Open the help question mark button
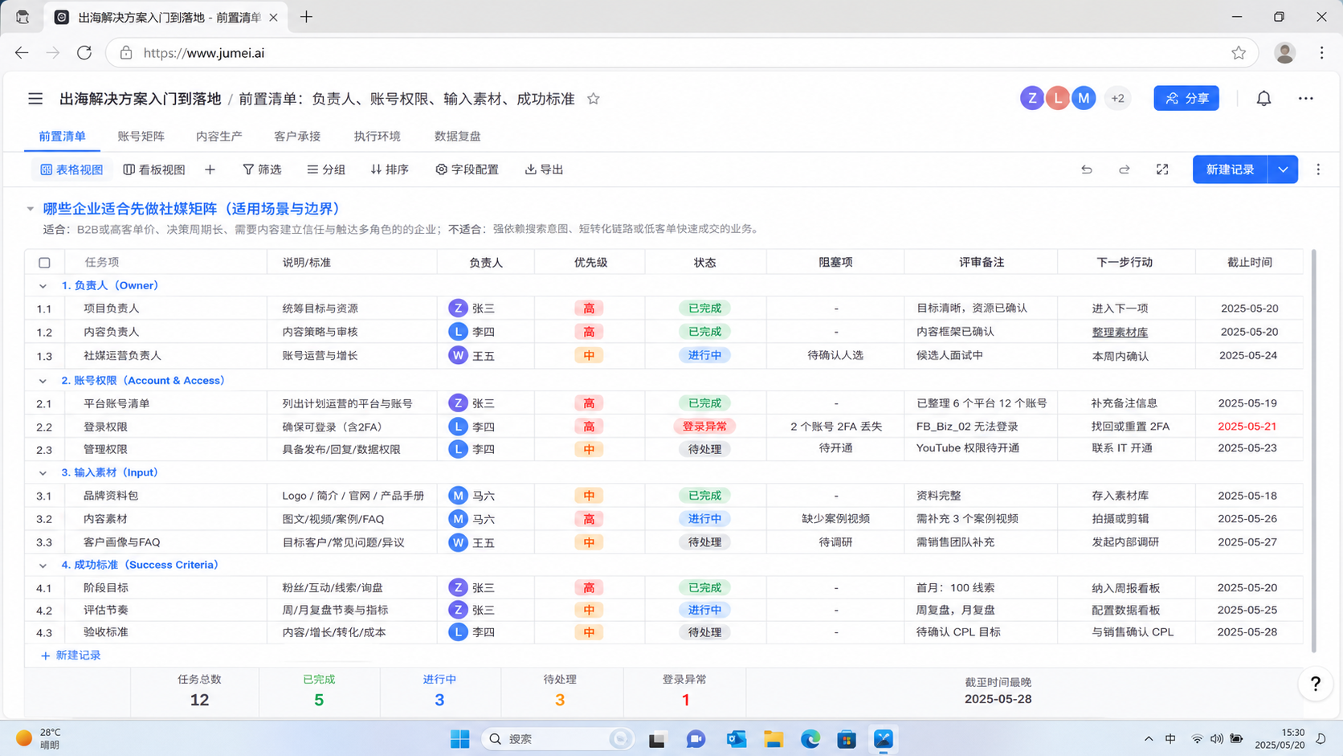This screenshot has height=756, width=1343. pyautogui.click(x=1315, y=684)
